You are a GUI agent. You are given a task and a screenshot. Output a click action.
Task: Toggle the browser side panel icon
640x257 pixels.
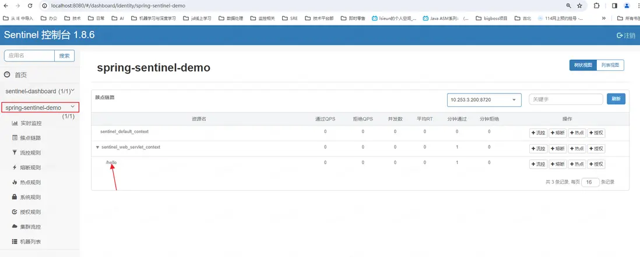pyautogui.click(x=614, y=6)
